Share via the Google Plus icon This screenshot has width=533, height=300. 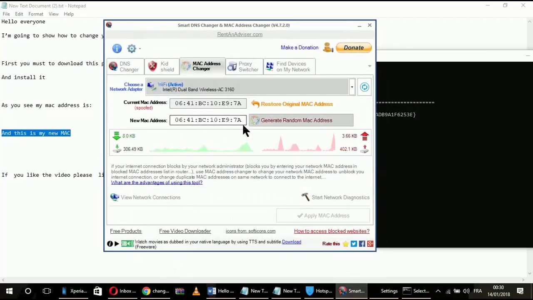(x=370, y=244)
